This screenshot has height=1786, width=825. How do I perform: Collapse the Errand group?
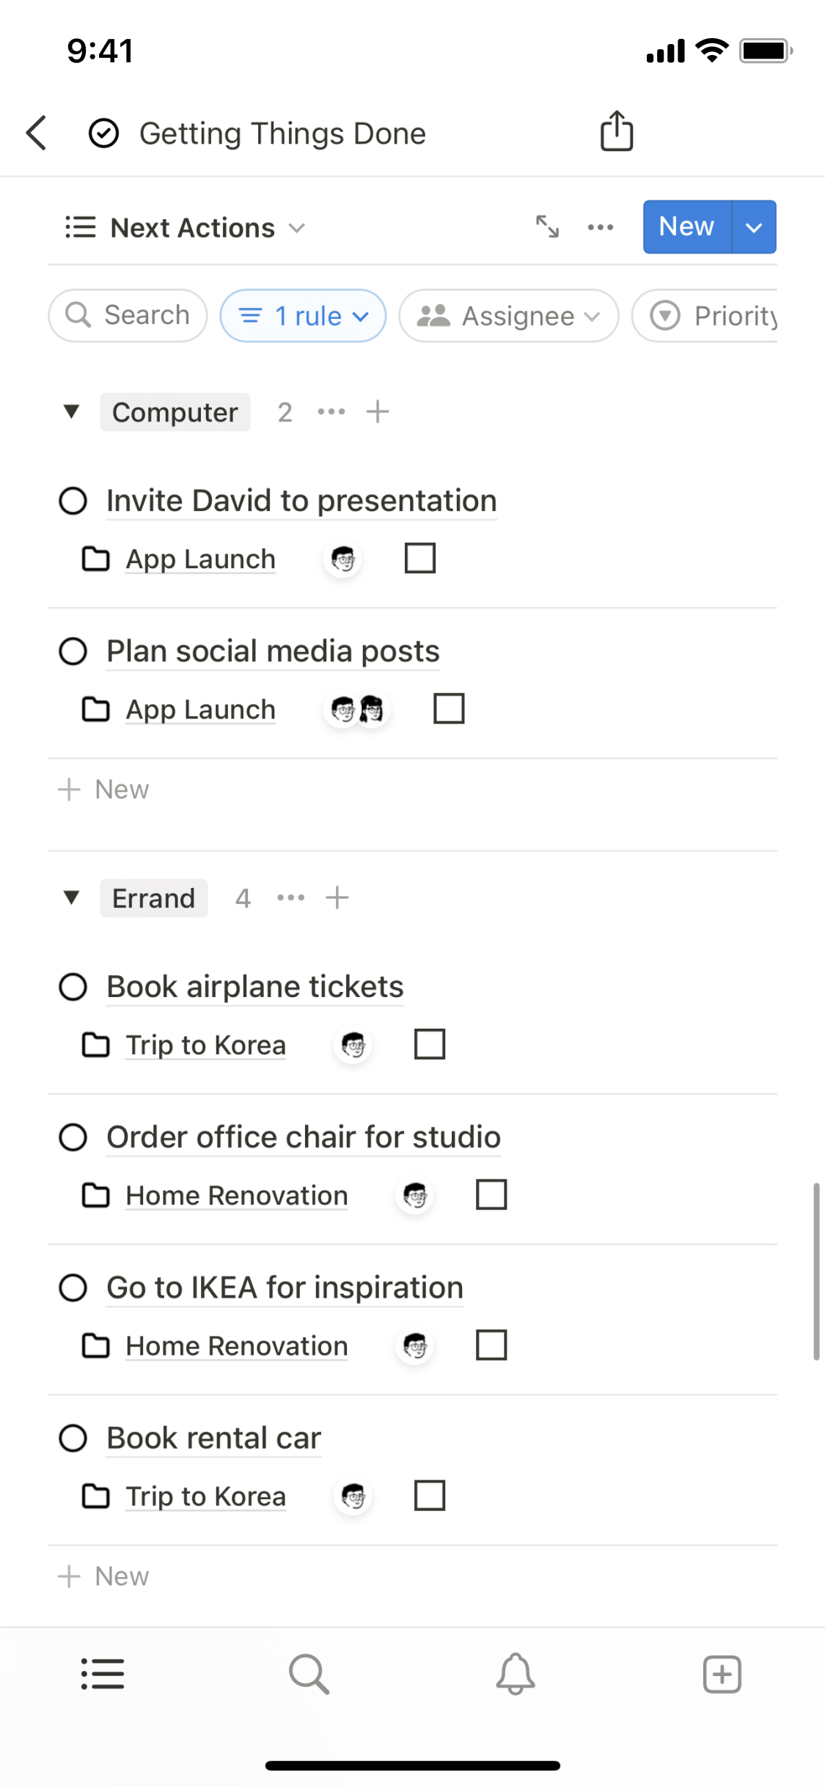coord(71,897)
